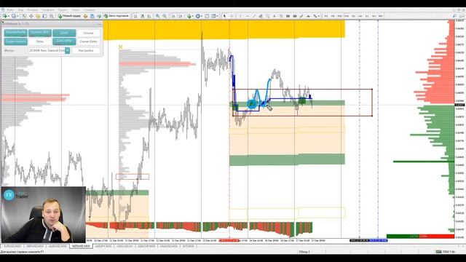
Task: Select the horizontal line tool
Action: coord(248,16)
